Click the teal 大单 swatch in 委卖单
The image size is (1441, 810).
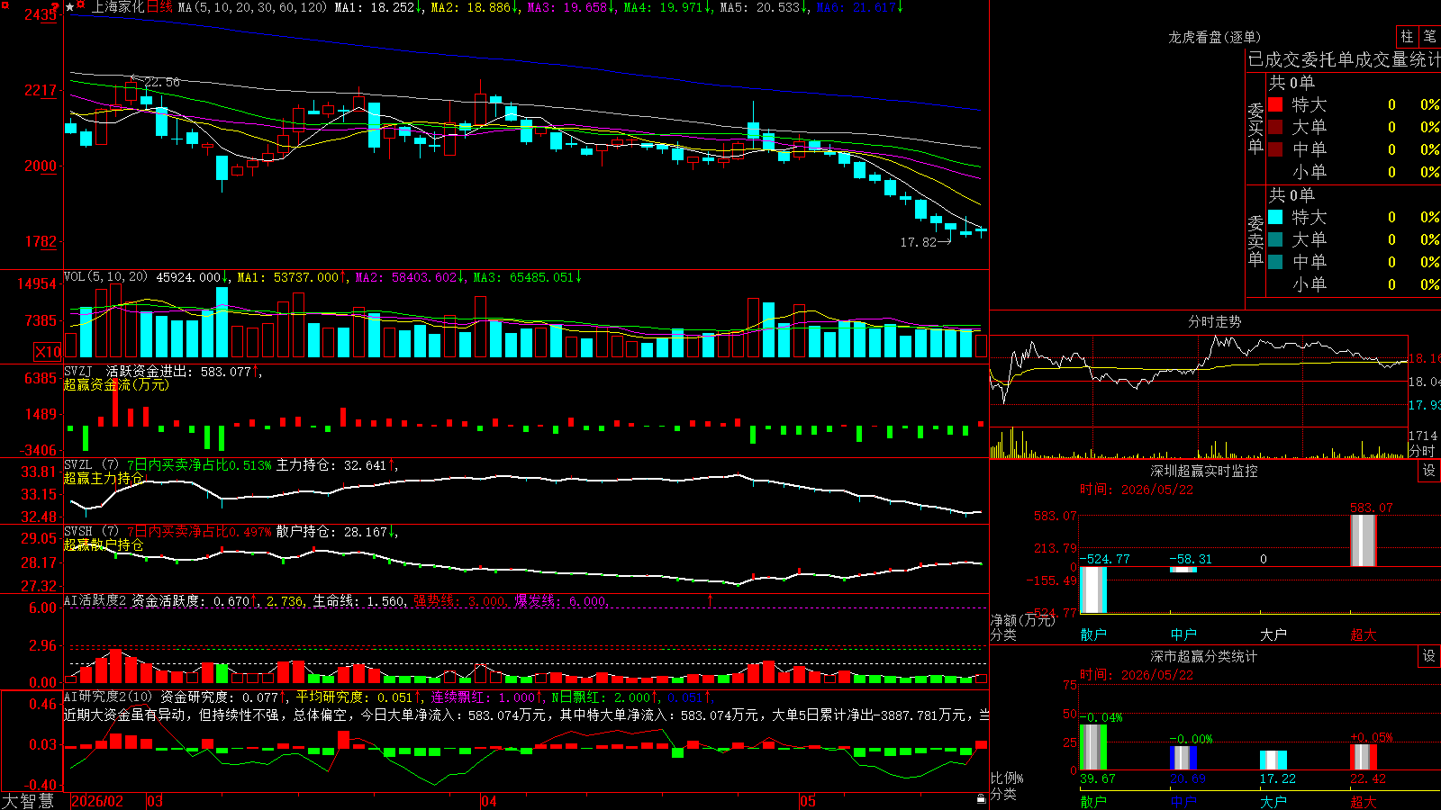point(1275,239)
